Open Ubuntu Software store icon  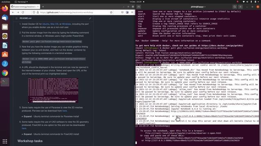[x=5, y=54]
